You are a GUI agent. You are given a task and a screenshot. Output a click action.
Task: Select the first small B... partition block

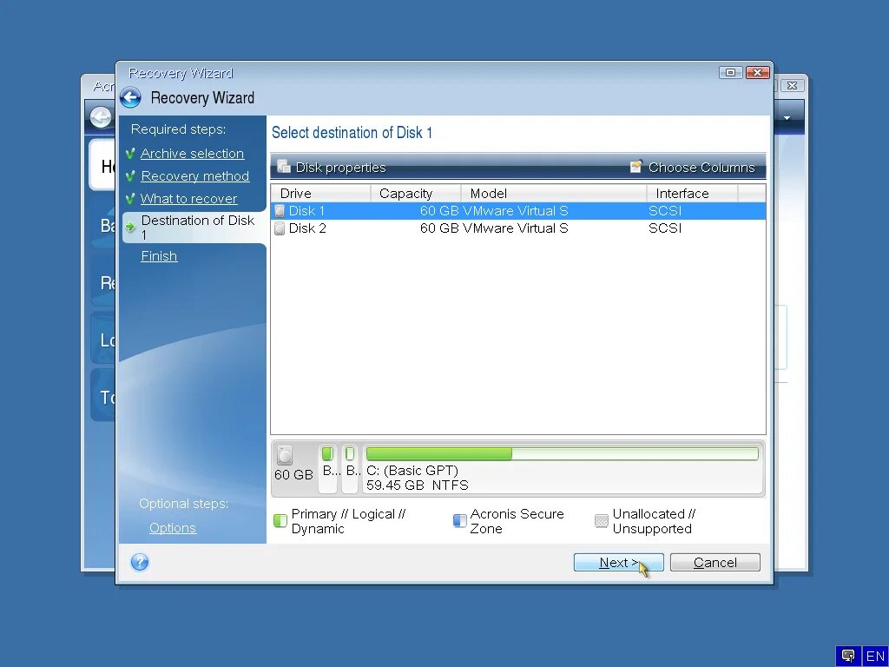coord(328,468)
